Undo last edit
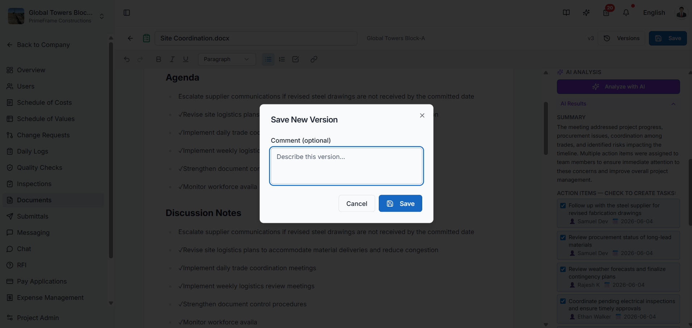Image resolution: width=692 pixels, height=328 pixels. coord(127,59)
